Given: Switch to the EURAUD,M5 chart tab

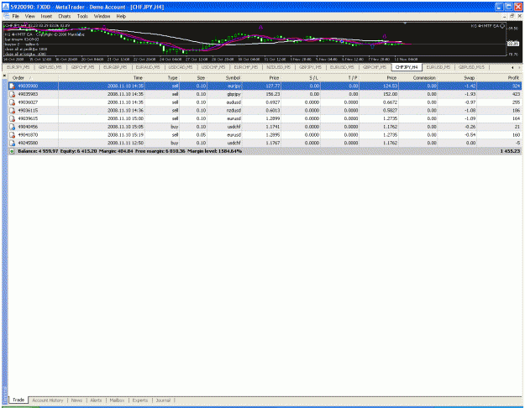Looking at the screenshot, I should 148,67.
